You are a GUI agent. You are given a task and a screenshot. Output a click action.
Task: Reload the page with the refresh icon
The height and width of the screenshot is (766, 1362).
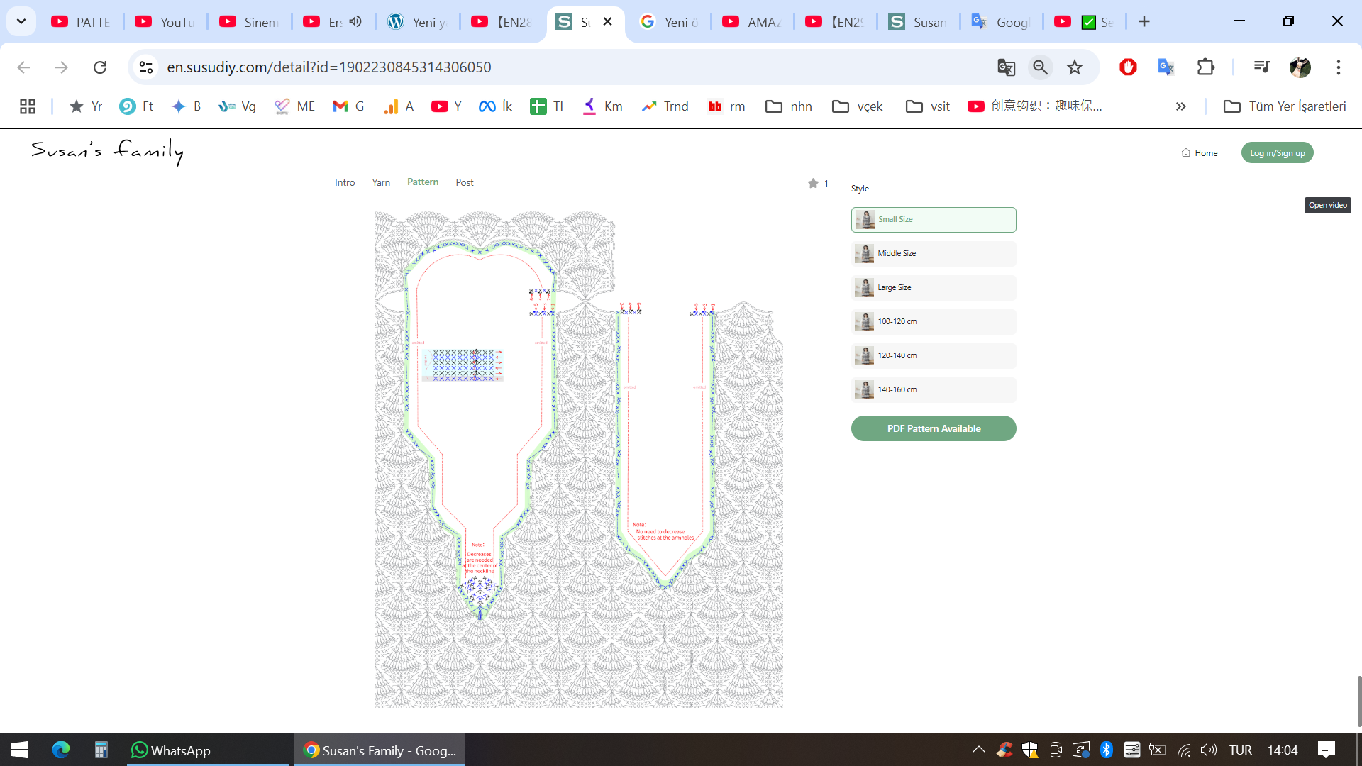(100, 67)
